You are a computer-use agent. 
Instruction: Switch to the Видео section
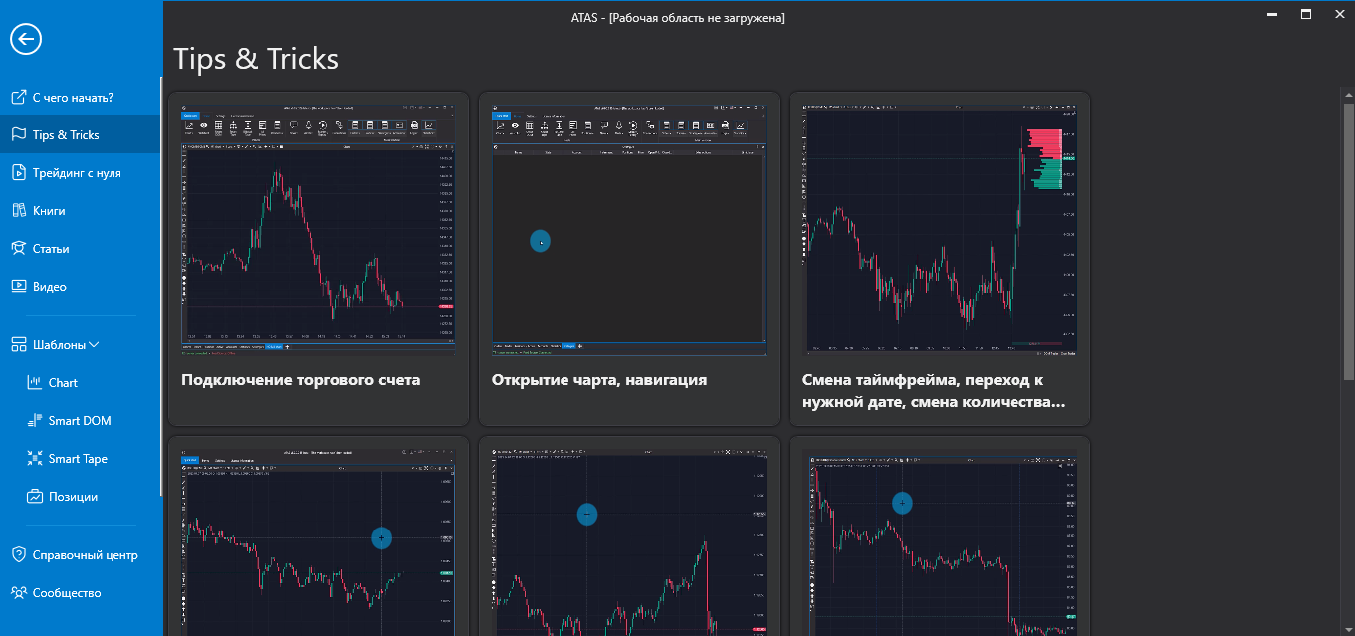point(81,286)
